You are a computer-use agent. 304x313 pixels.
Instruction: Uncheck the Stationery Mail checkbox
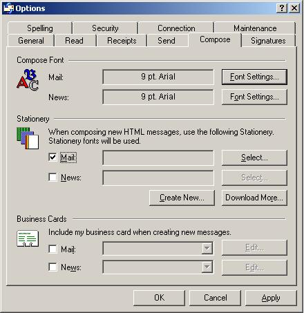point(53,158)
